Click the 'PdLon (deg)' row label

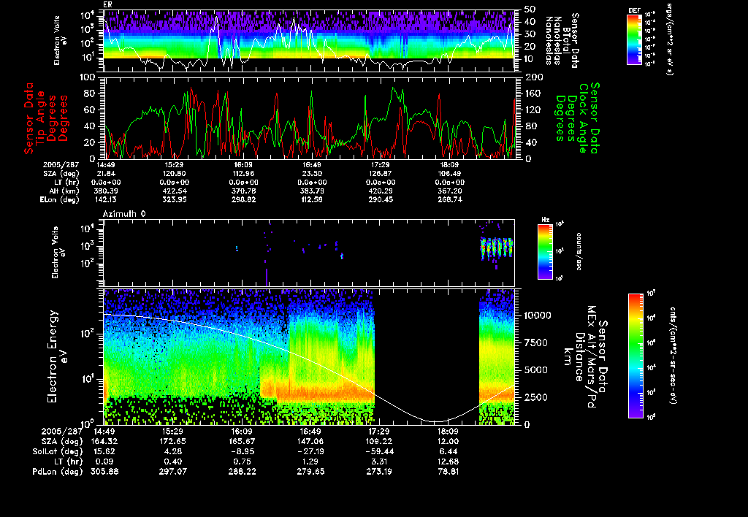57,472
